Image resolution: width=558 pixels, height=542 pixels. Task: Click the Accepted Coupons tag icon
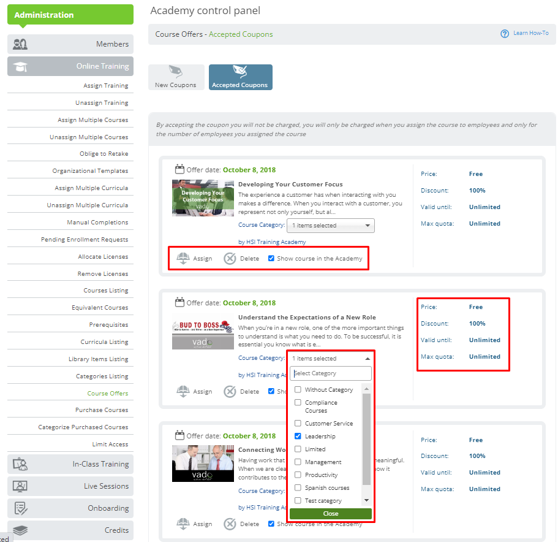[x=240, y=72]
